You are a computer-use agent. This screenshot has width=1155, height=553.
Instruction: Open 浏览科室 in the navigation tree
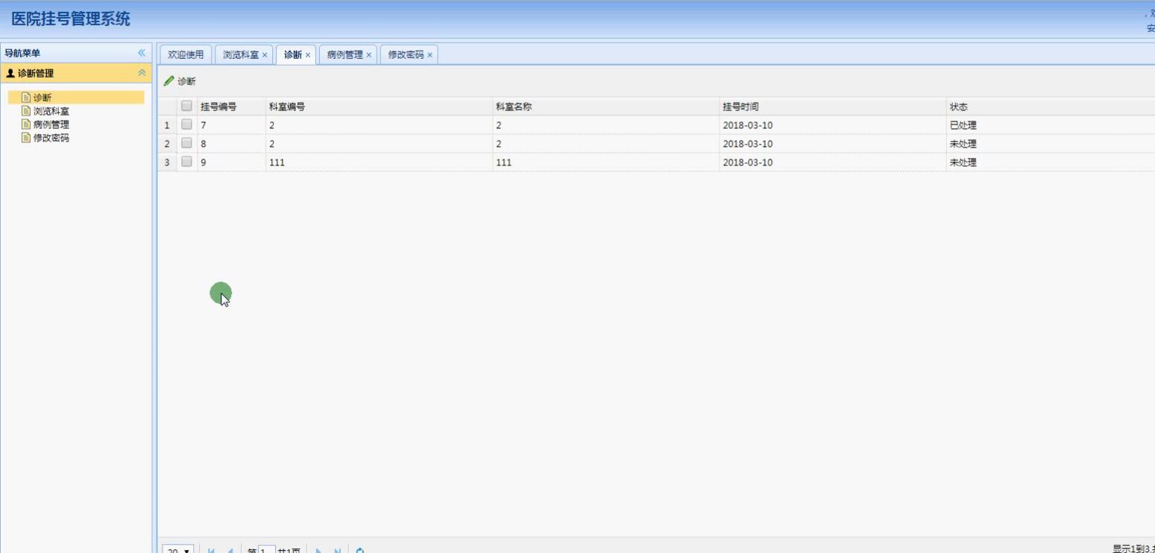click(51, 111)
